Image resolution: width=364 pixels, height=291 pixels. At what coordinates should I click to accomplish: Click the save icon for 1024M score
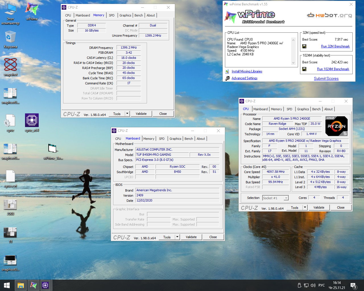click(x=304, y=69)
